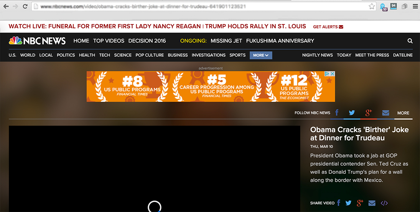Select the SPORTS category

point(237,55)
